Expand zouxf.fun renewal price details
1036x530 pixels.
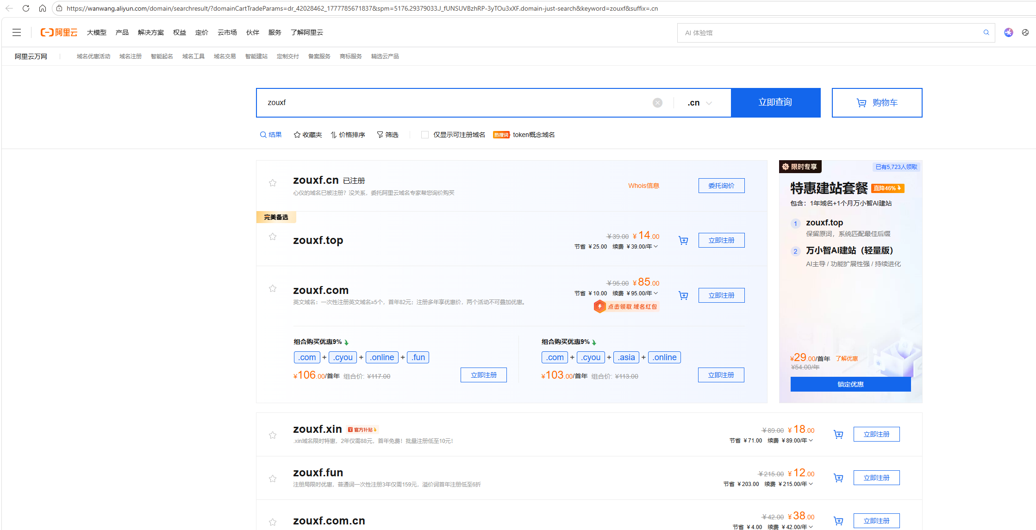pos(811,484)
